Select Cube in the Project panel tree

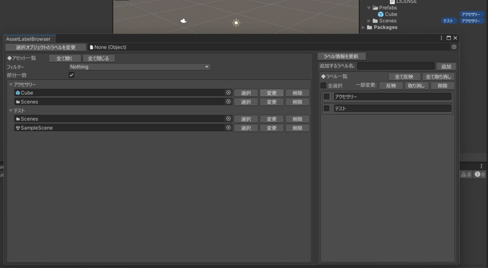[x=391, y=14]
